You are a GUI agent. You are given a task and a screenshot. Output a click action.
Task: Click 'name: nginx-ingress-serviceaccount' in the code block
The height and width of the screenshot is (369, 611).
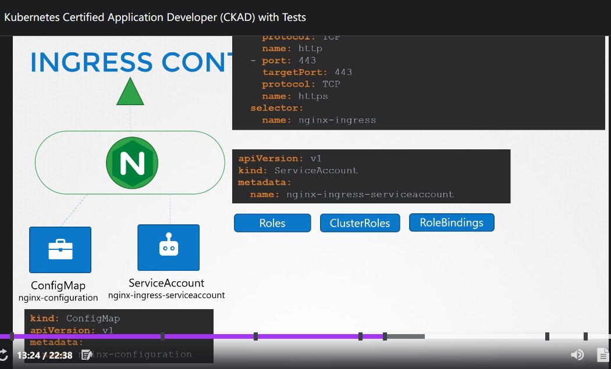point(352,194)
